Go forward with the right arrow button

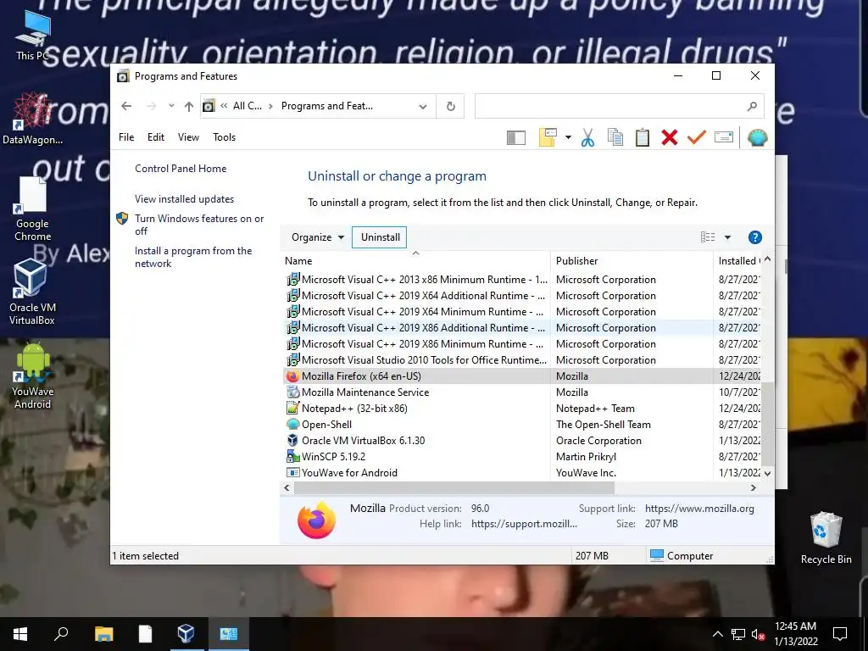[151, 106]
